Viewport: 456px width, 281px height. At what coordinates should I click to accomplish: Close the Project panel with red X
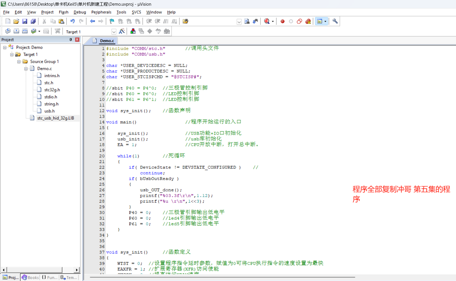pos(77,40)
